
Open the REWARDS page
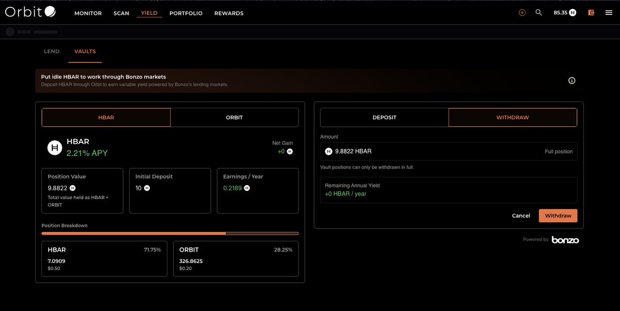point(229,13)
